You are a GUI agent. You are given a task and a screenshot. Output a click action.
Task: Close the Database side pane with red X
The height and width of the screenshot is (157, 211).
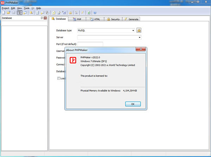tap(45, 18)
